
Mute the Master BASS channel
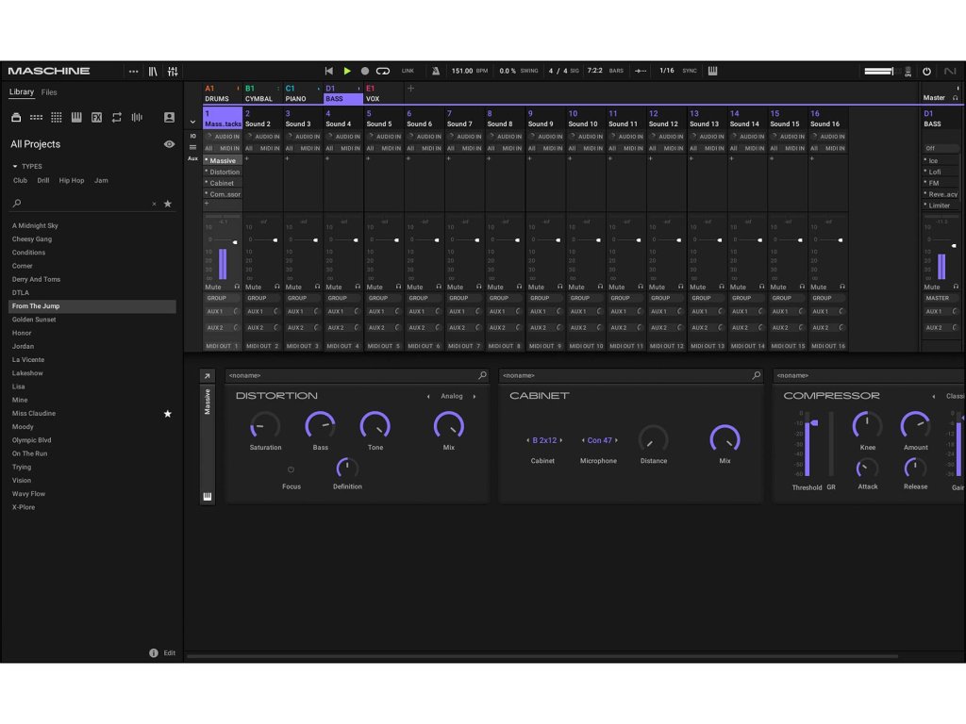932,287
